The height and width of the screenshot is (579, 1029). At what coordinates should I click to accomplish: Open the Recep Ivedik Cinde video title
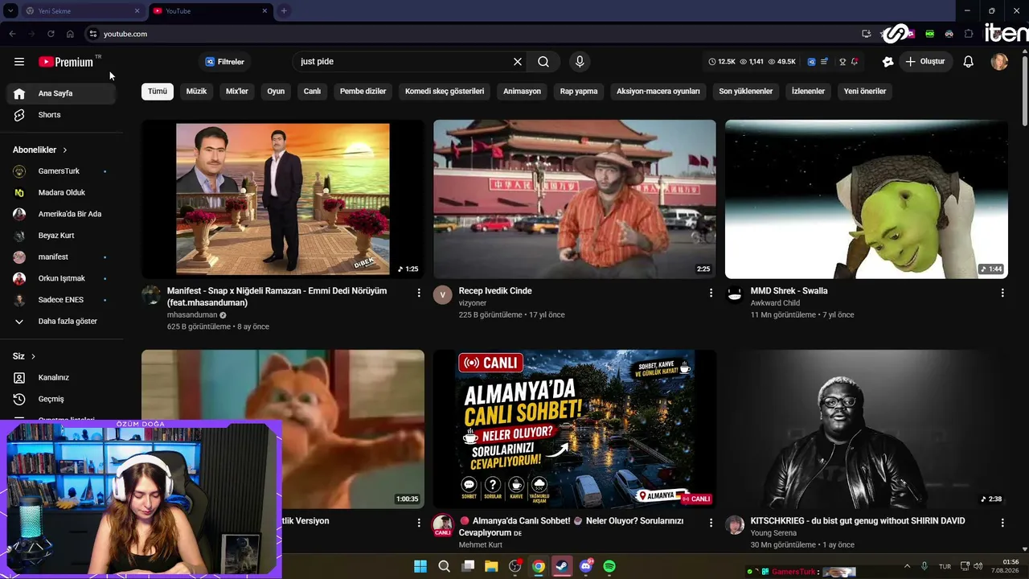(x=495, y=291)
